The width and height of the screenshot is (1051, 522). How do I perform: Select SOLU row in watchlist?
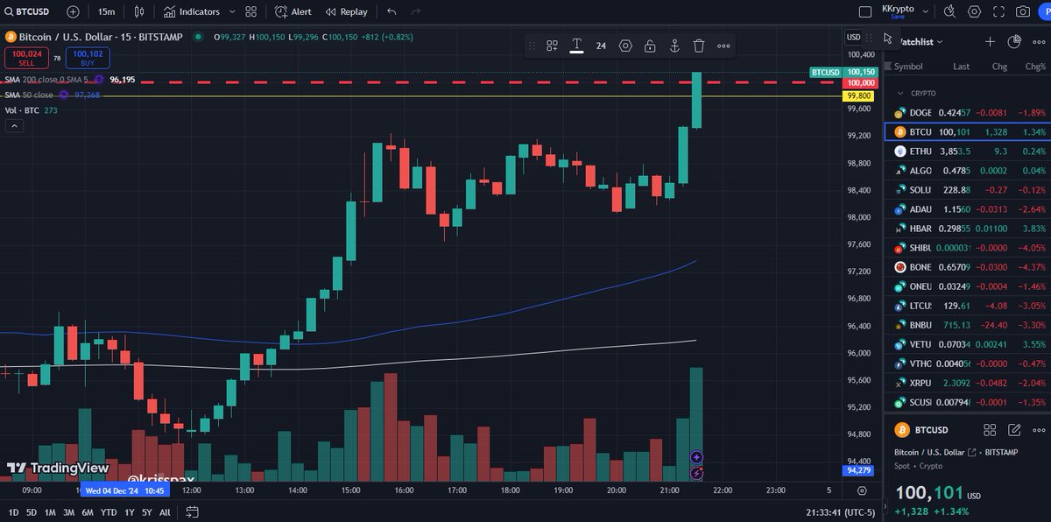click(968, 189)
